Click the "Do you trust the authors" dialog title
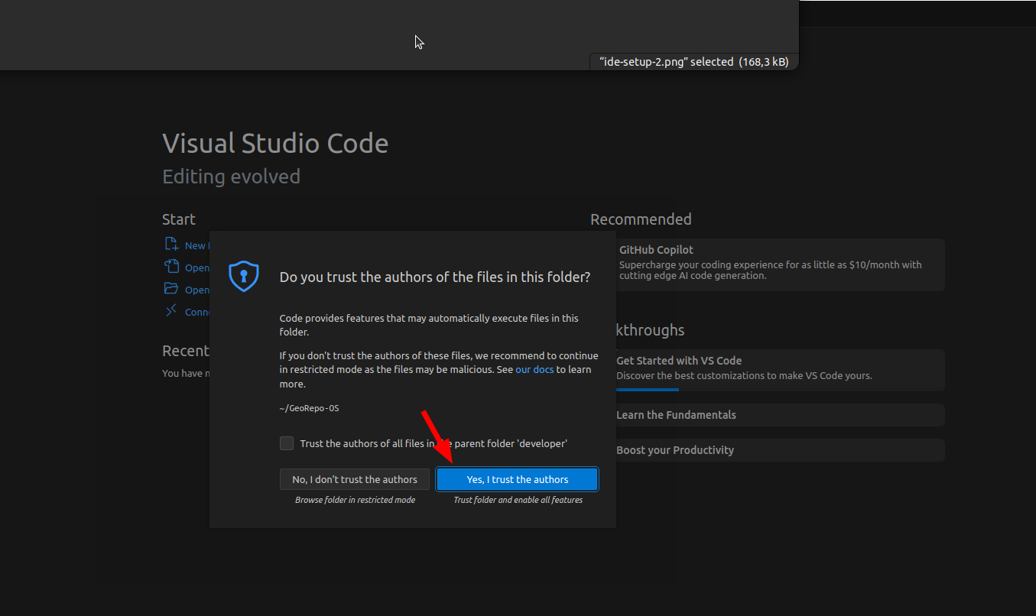1036x616 pixels. click(434, 277)
